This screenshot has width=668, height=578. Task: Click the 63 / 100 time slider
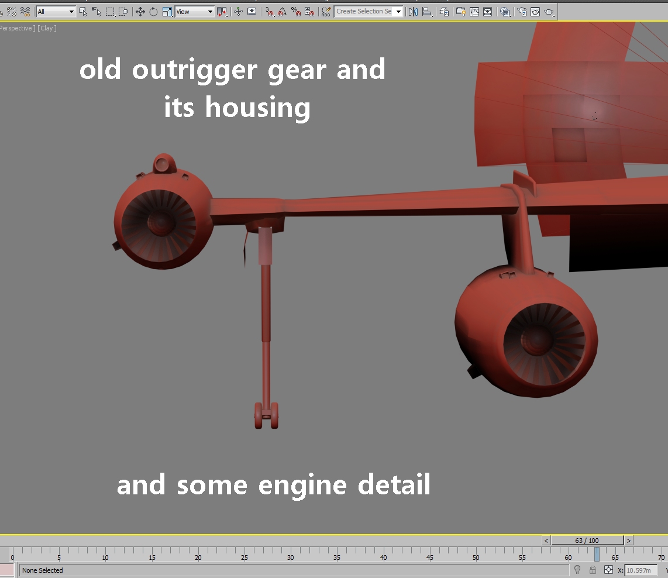point(587,541)
